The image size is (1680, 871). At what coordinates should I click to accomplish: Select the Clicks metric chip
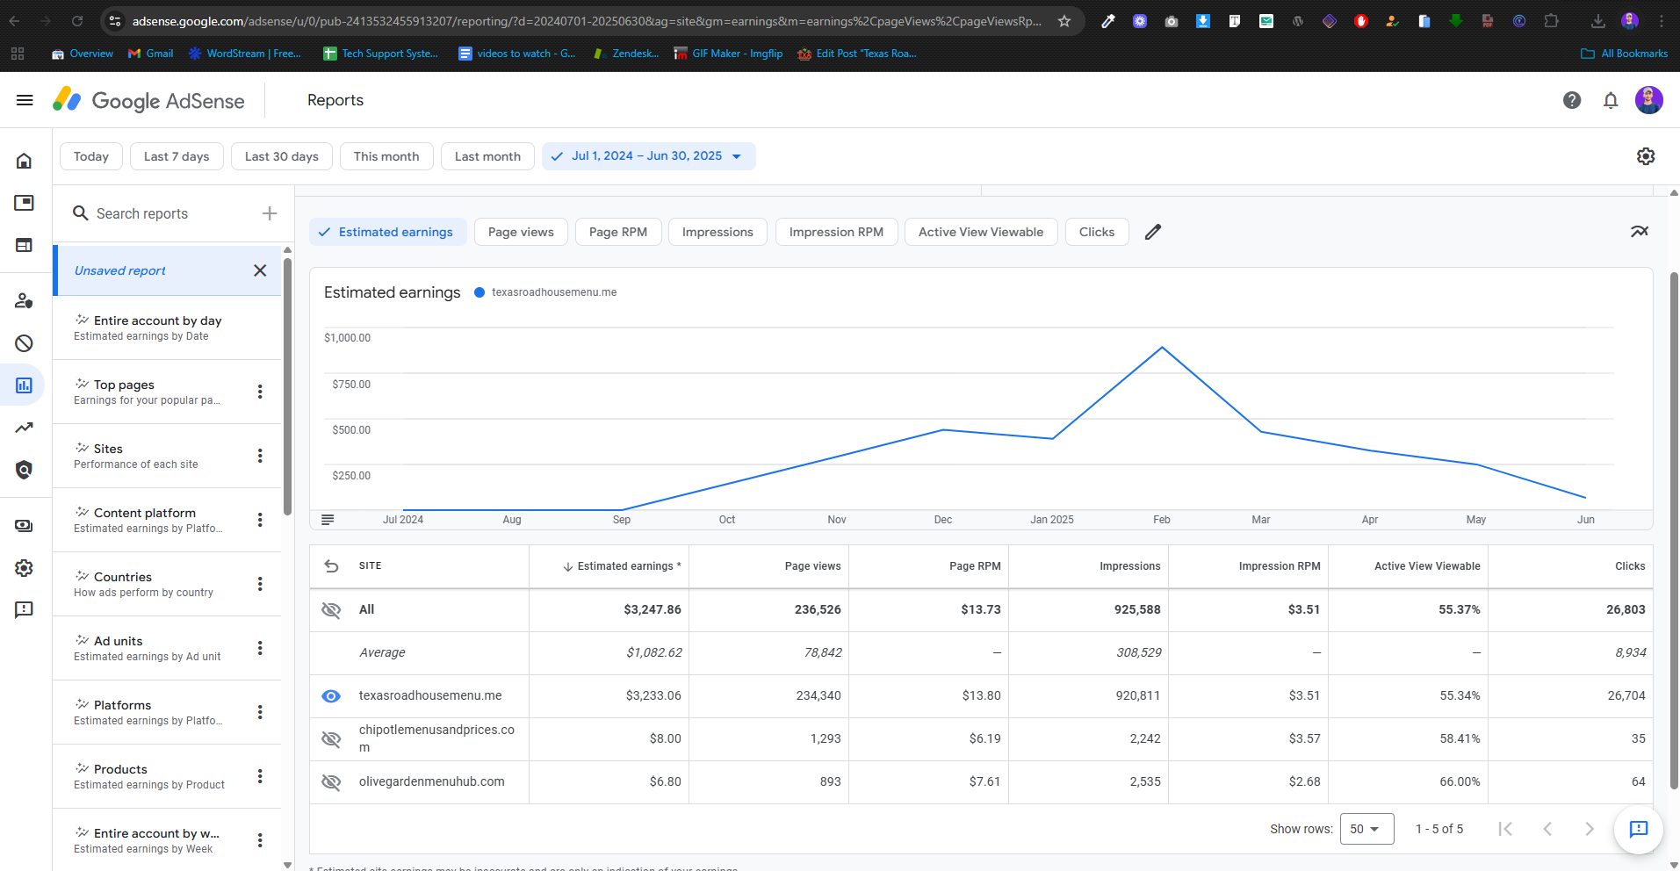click(x=1097, y=232)
